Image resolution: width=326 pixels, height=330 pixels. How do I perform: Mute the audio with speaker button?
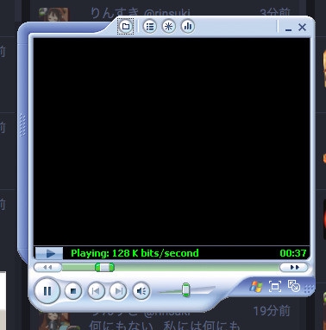(x=141, y=291)
